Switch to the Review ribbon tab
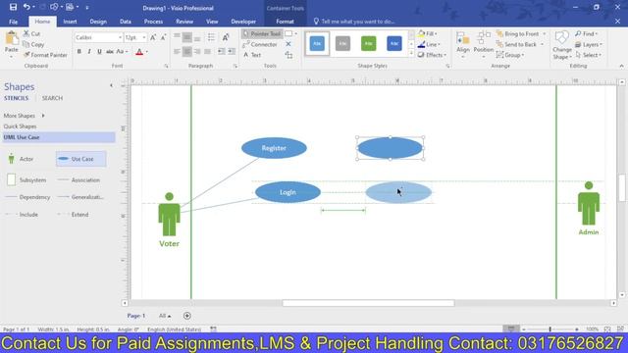Screen dimensions: 628x353 pyautogui.click(x=184, y=22)
